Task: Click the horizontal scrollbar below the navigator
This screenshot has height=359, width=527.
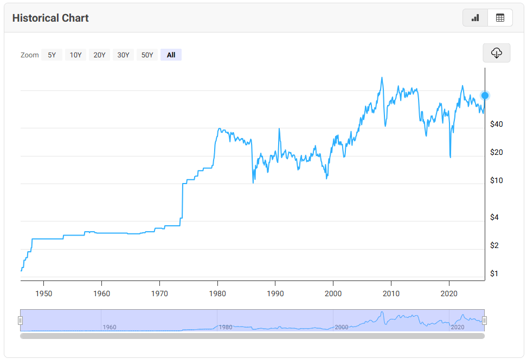Action: [252, 336]
